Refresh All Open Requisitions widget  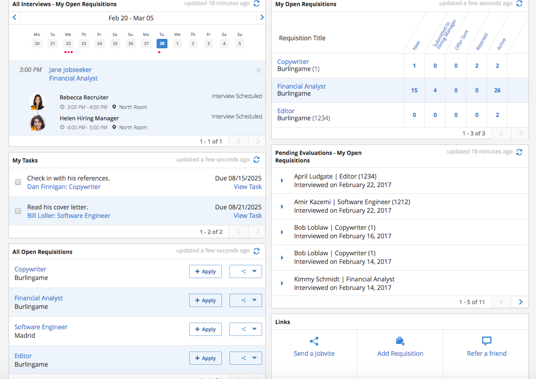pos(256,251)
